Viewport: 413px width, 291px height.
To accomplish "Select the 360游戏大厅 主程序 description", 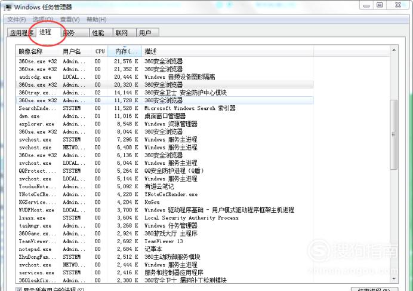I will [x=171, y=234].
